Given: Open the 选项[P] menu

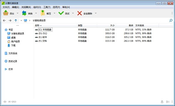Looking at the screenshot, I should 56,7.
